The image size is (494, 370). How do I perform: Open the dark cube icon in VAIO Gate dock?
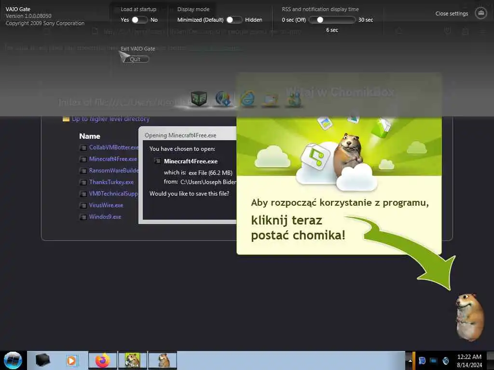199,99
